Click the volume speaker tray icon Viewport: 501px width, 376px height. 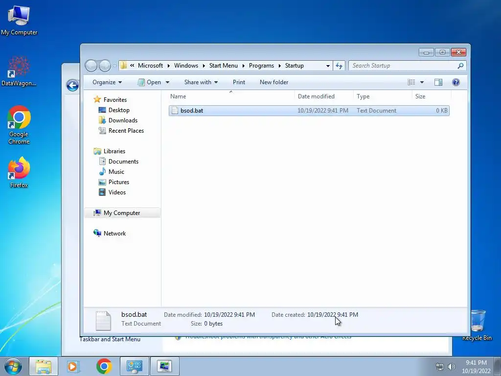(x=452, y=367)
